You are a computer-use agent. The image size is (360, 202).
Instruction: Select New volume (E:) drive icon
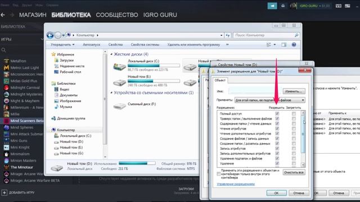tap(120, 82)
